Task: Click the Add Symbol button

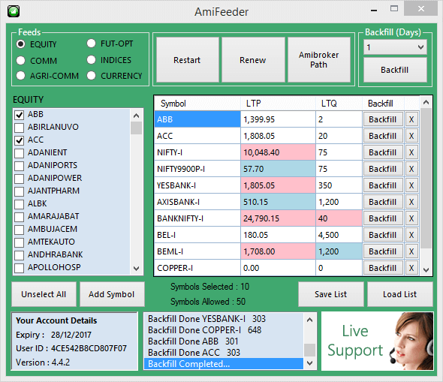Action: pos(112,294)
